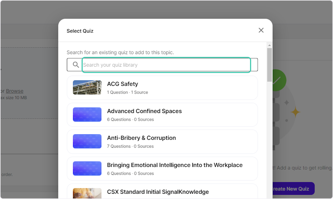The image size is (333, 199).
Task: Click the Anti-Bribery & Corruption thumbnail
Action: click(x=87, y=142)
